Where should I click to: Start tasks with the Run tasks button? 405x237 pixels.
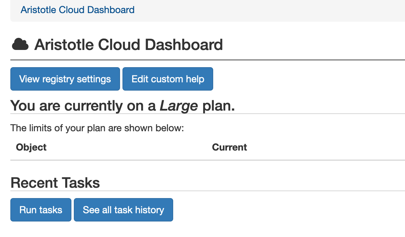coord(41,210)
